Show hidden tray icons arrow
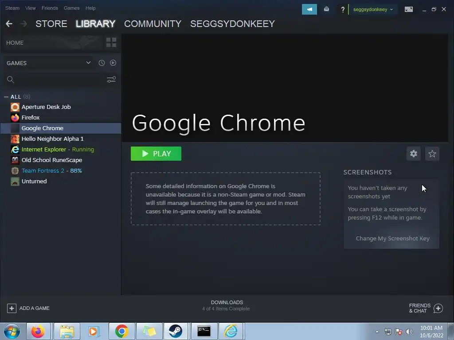Viewport: 454px width, 340px height. pyautogui.click(x=377, y=332)
